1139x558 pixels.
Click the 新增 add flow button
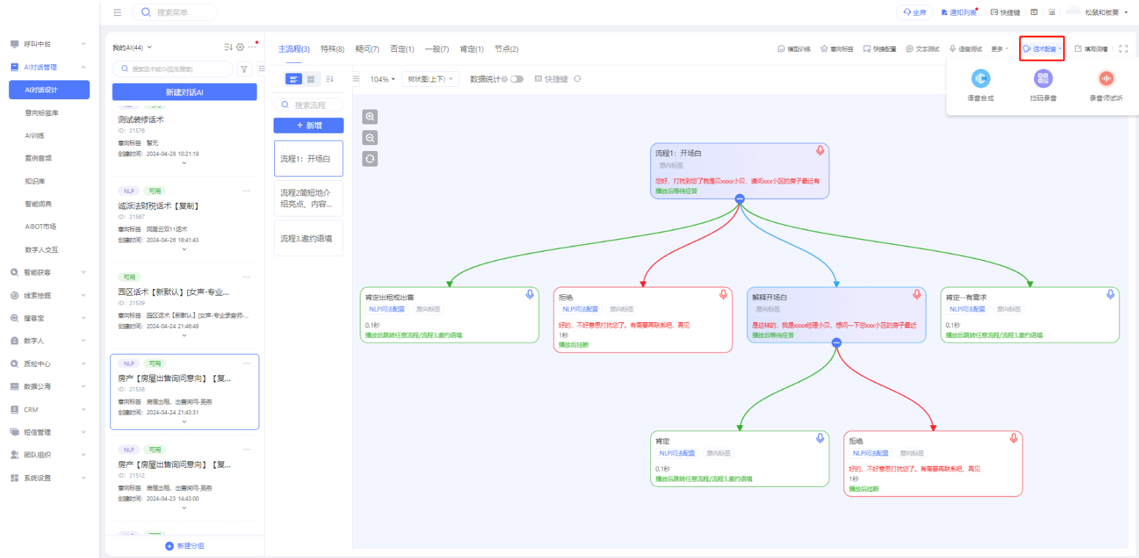click(x=309, y=126)
